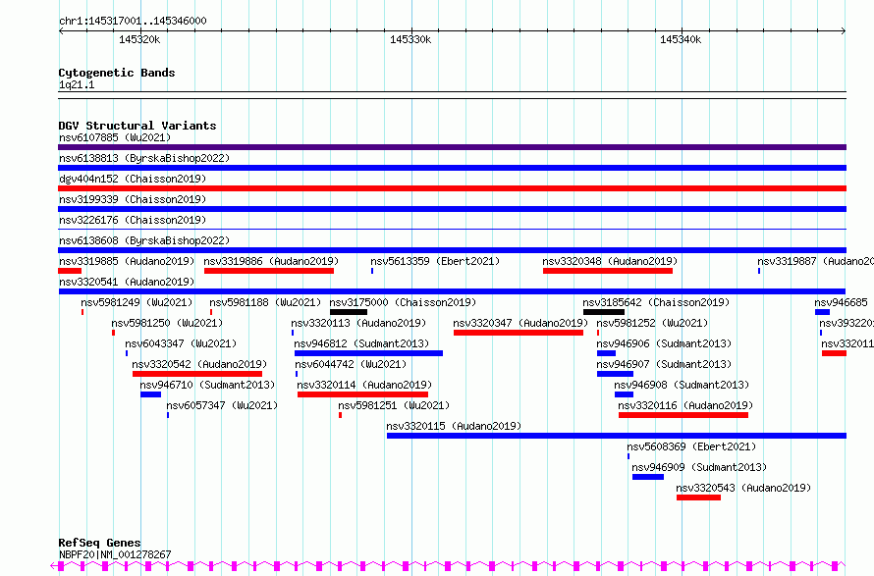Viewport: 874px width, 576px height.
Task: Click the DGV Structural Variants track title
Action: pos(137,126)
